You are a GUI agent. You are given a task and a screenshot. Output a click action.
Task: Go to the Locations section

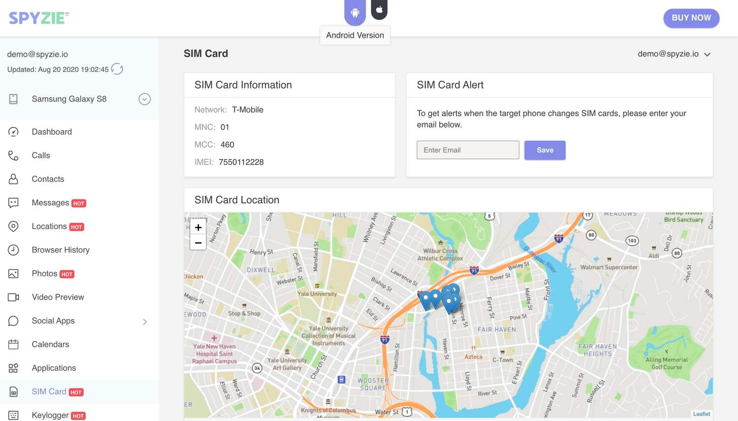49,227
